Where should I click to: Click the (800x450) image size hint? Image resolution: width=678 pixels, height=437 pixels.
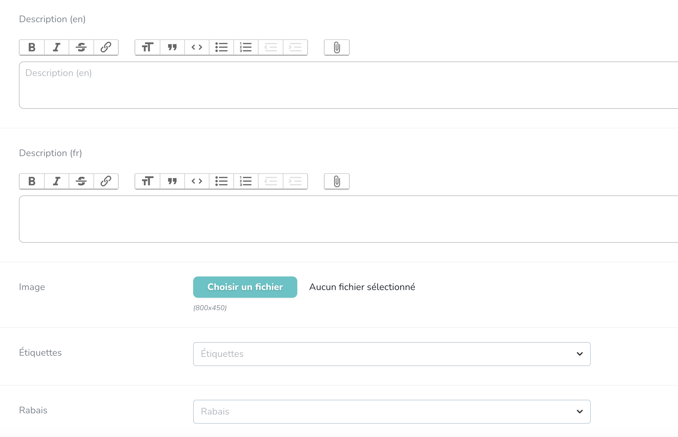tap(210, 308)
